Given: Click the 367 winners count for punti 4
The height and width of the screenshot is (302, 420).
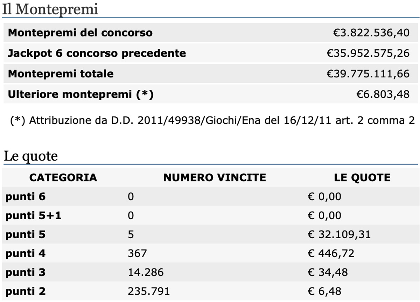Looking at the screenshot, I should tap(137, 253).
